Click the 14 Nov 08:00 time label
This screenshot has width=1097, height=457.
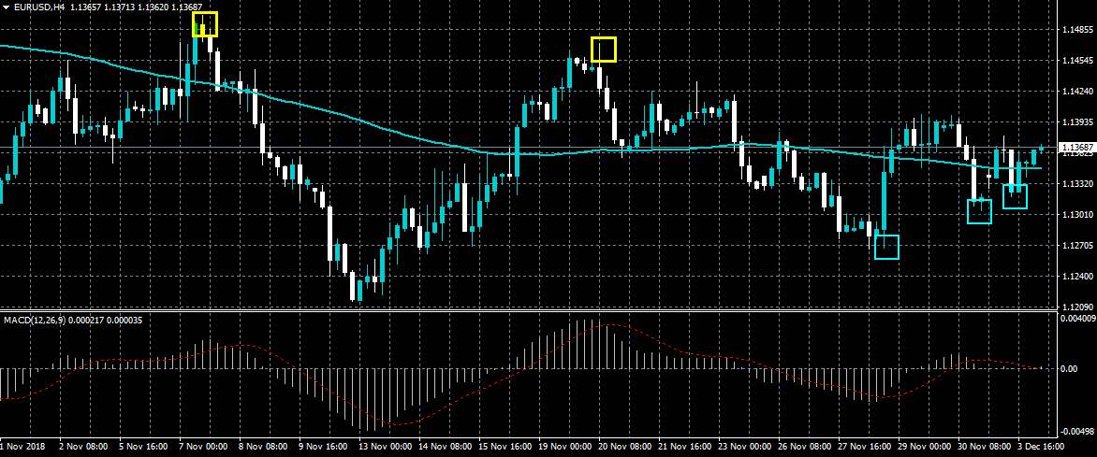pyautogui.click(x=445, y=446)
